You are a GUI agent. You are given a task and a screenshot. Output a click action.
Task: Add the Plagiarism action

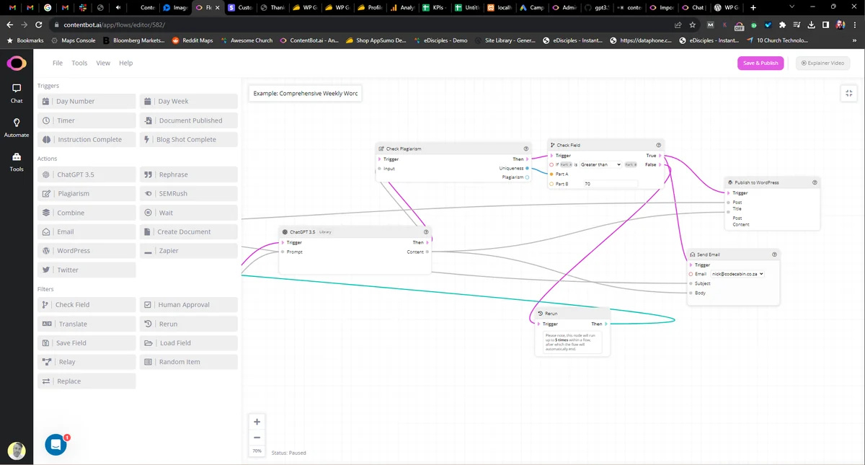tap(86, 194)
